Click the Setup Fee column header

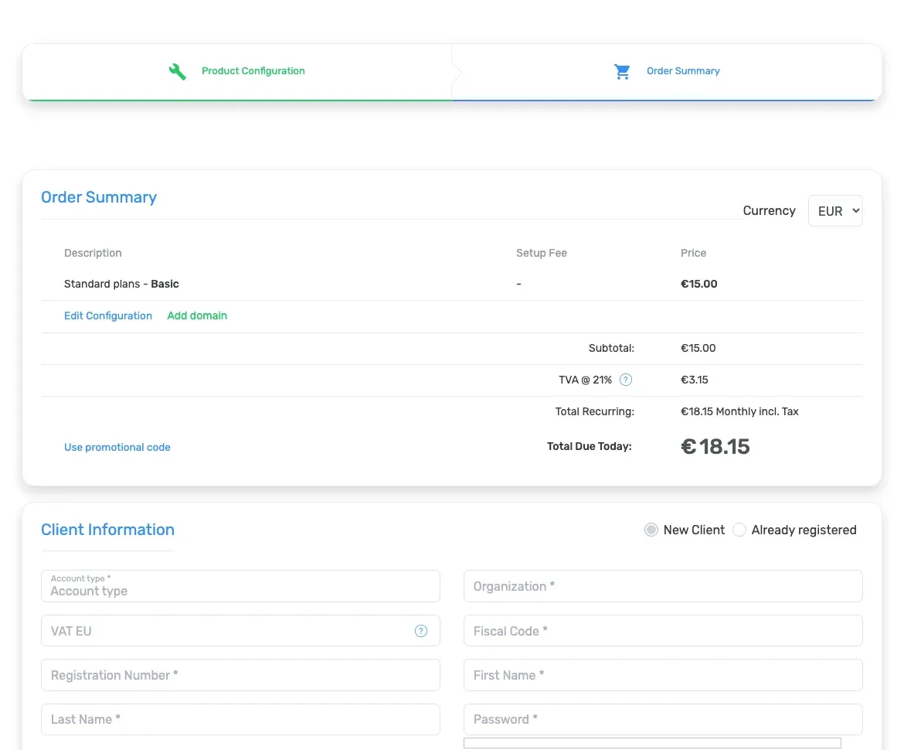pyautogui.click(x=542, y=253)
